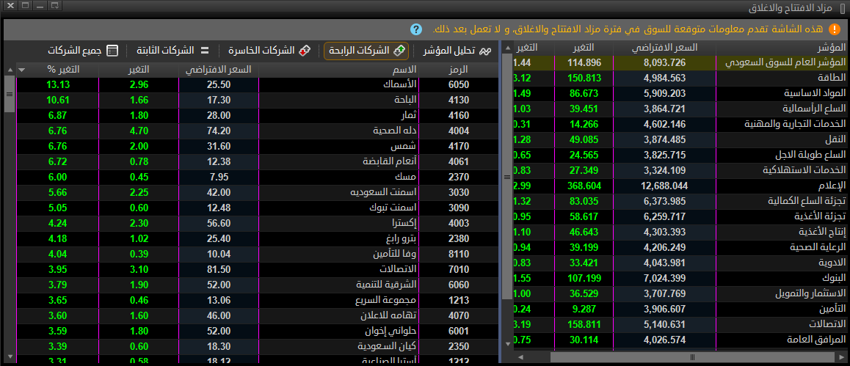The image size is (850, 366).
Task: Switch to جميع الشركات tab
Action: point(82,51)
